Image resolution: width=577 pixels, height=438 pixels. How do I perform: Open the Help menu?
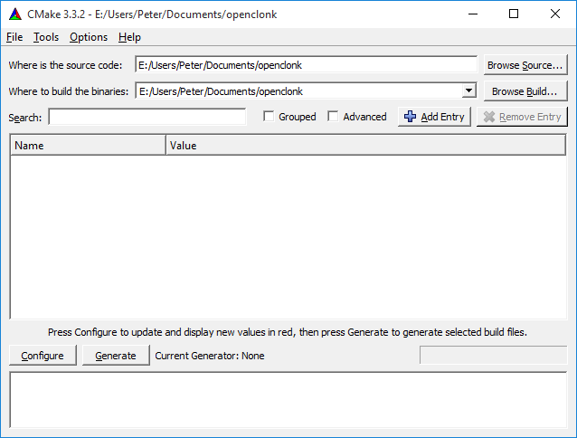pos(129,37)
